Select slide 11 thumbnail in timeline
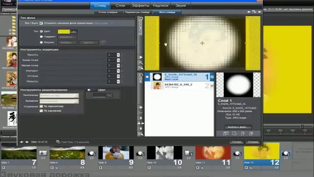This screenshot has height=177, width=314. pyautogui.click(x=213, y=152)
